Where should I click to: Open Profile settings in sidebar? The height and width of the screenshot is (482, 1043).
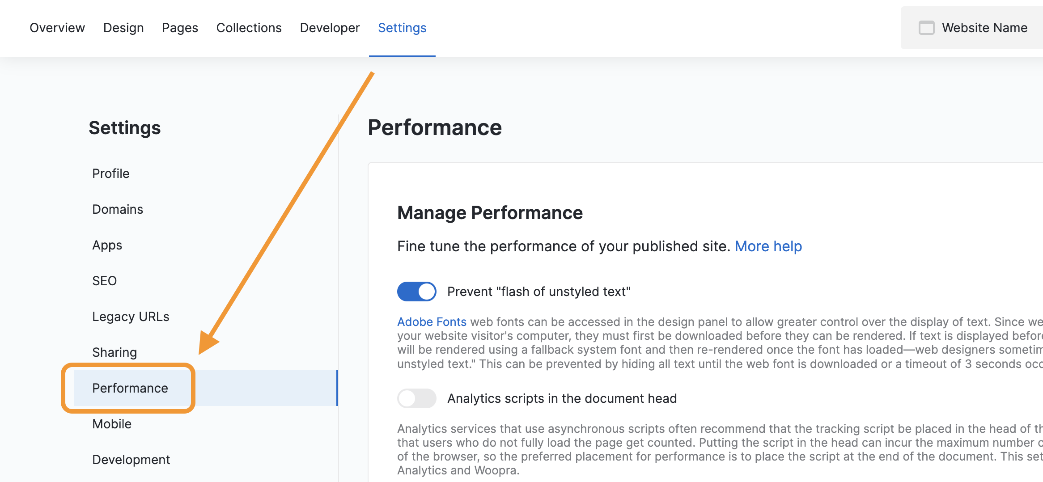tap(111, 173)
